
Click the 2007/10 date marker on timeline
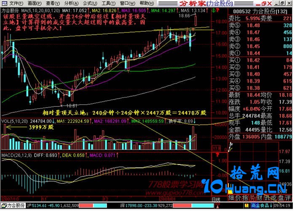(x=11, y=199)
